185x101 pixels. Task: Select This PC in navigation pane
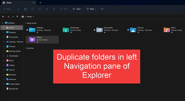(12, 70)
